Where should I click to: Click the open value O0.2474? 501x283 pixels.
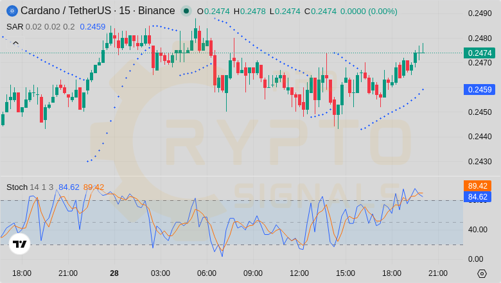213,12
